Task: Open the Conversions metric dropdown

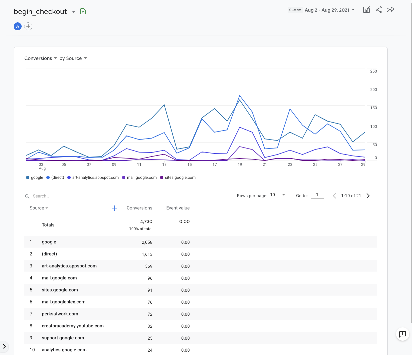Action: click(40, 58)
